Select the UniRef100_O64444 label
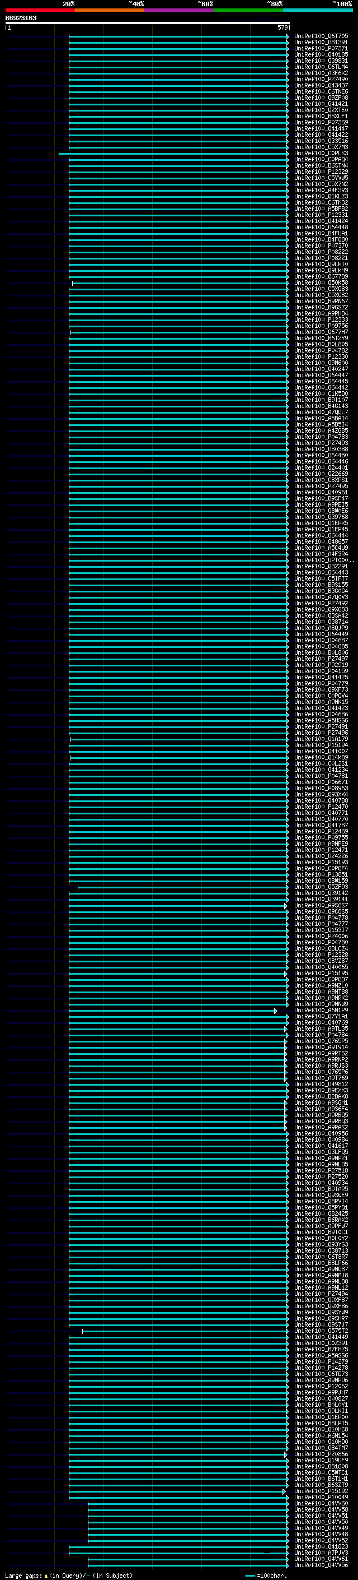358x1580 pixels. tap(321, 535)
